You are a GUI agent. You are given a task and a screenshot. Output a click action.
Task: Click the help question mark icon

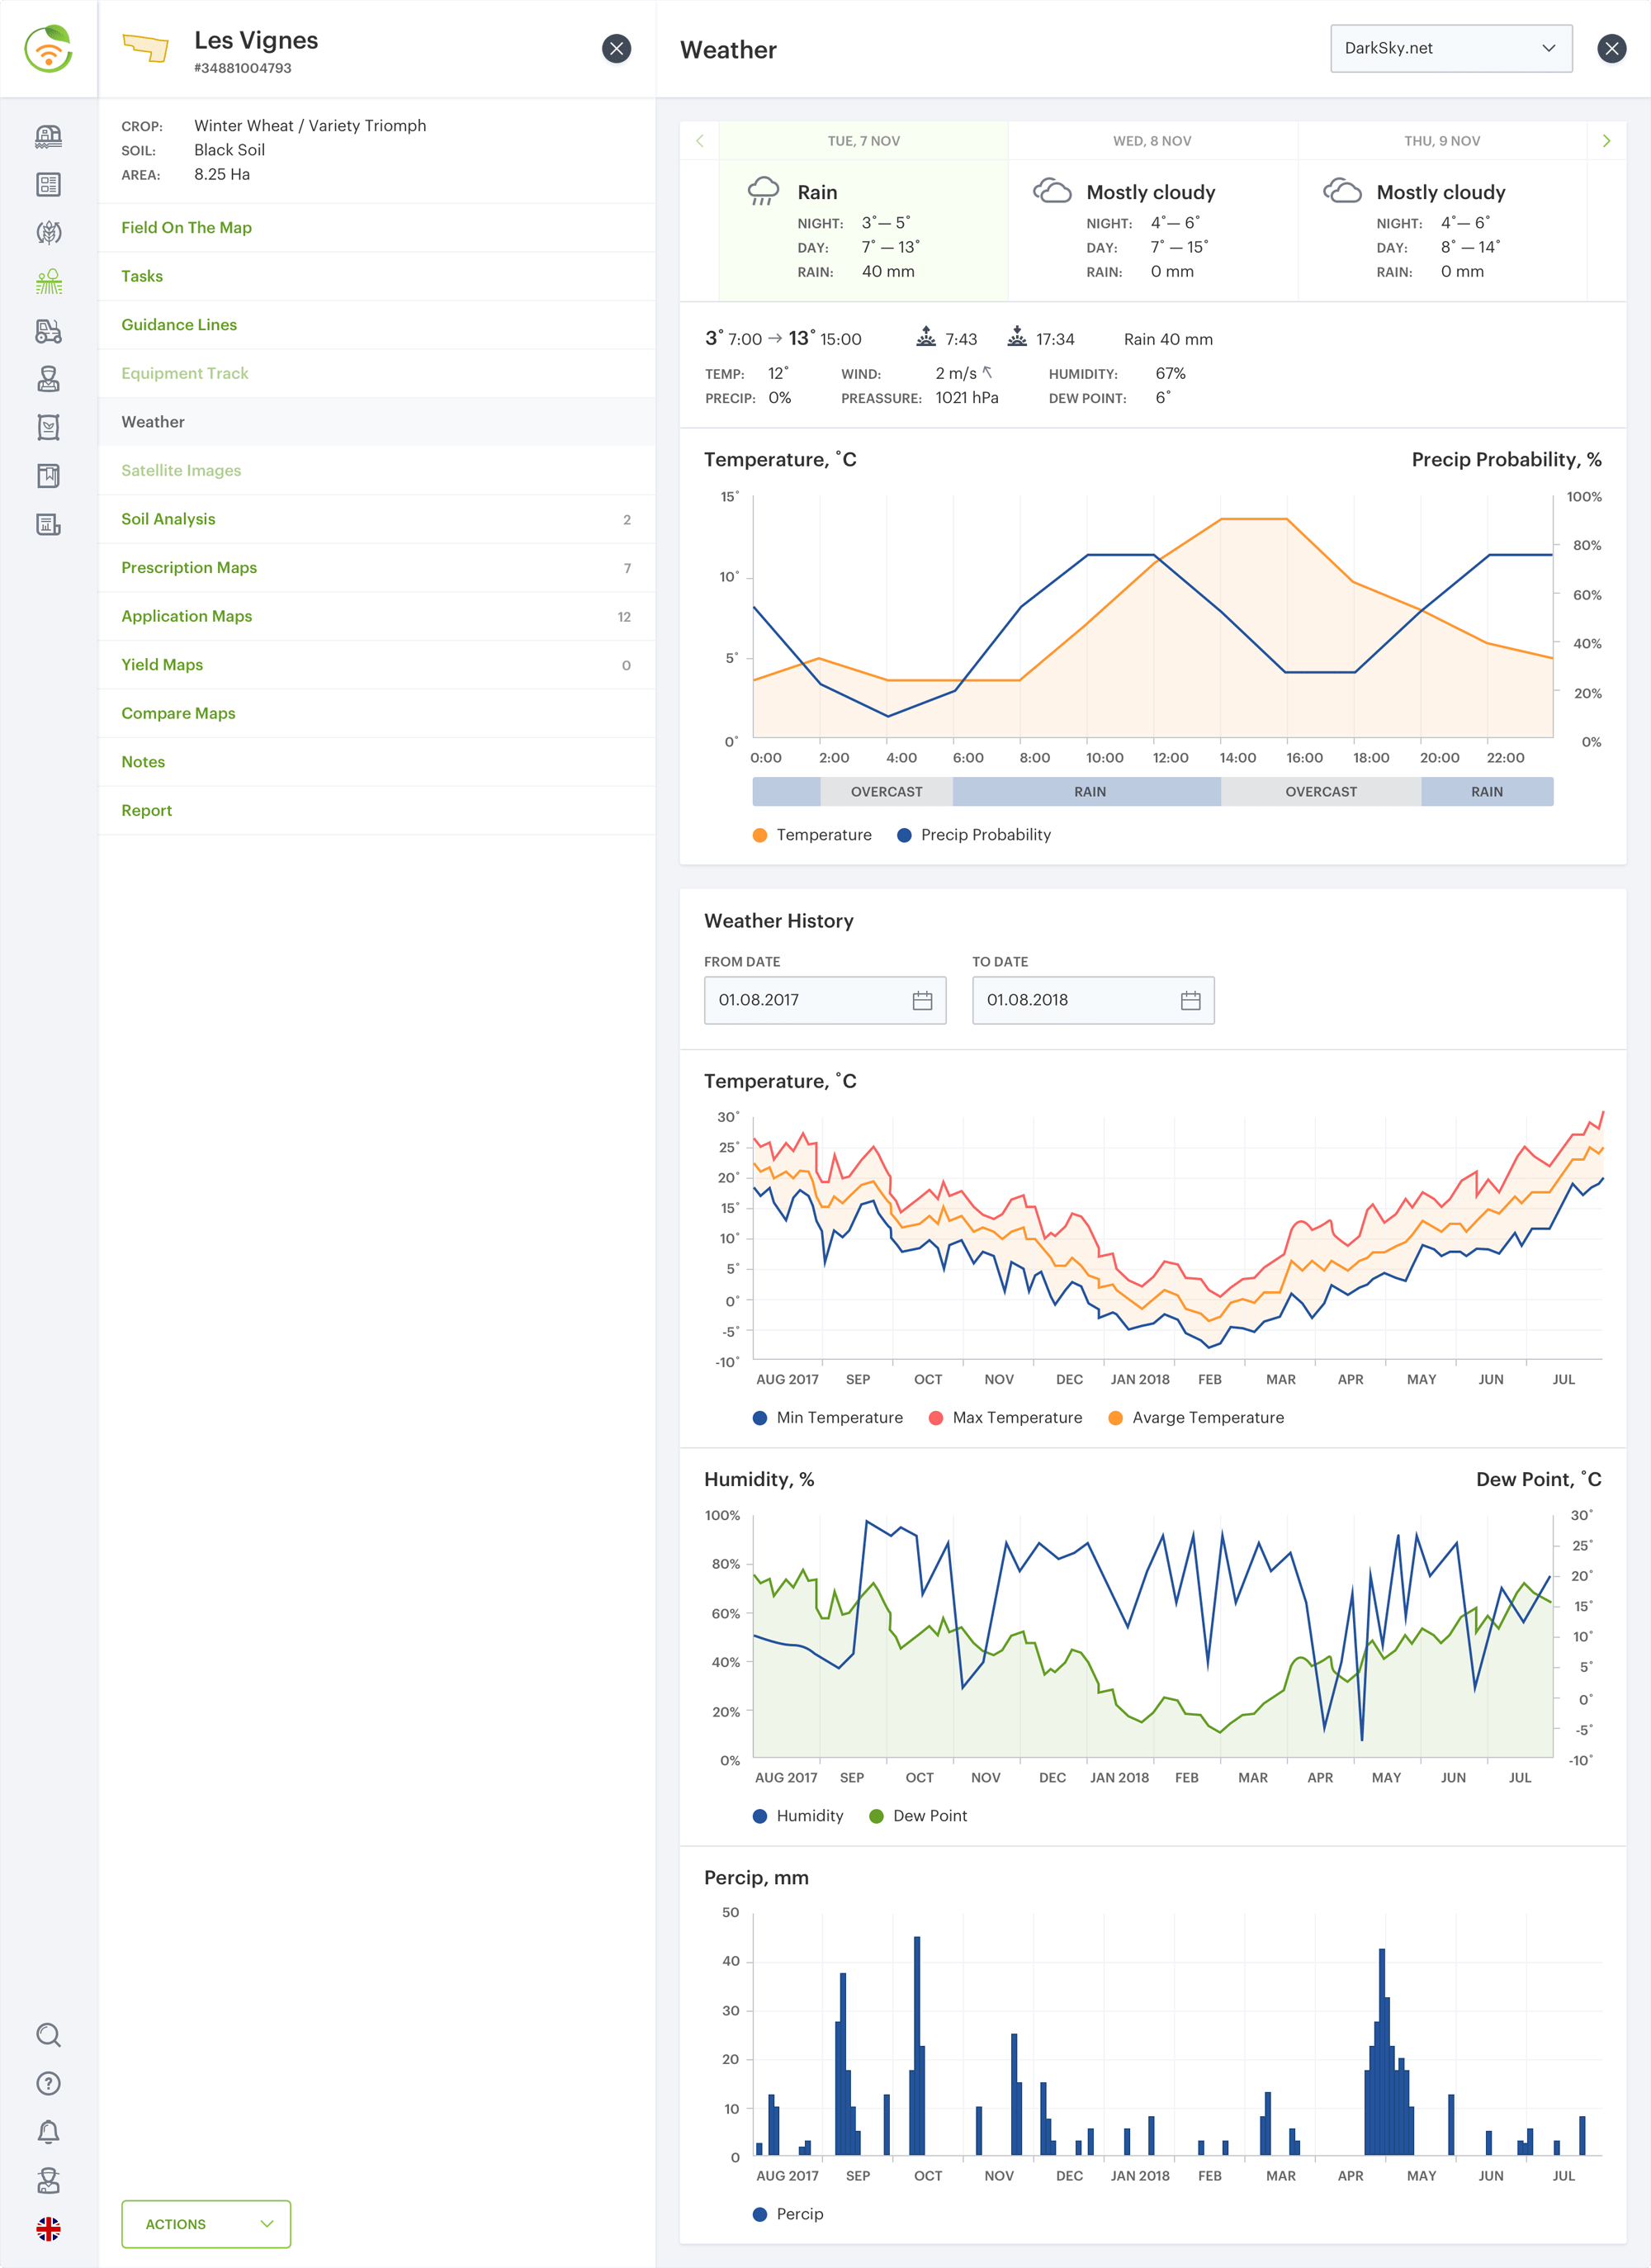(48, 2083)
